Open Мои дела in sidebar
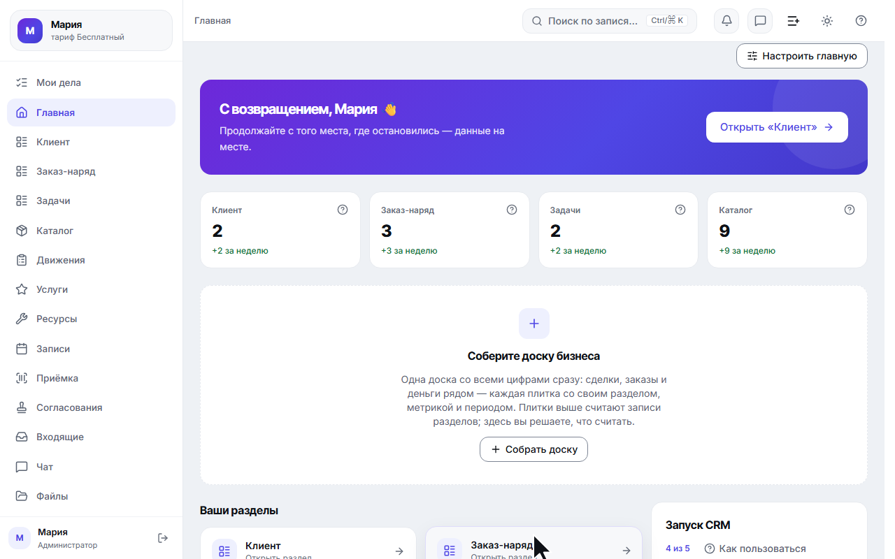 [91, 82]
